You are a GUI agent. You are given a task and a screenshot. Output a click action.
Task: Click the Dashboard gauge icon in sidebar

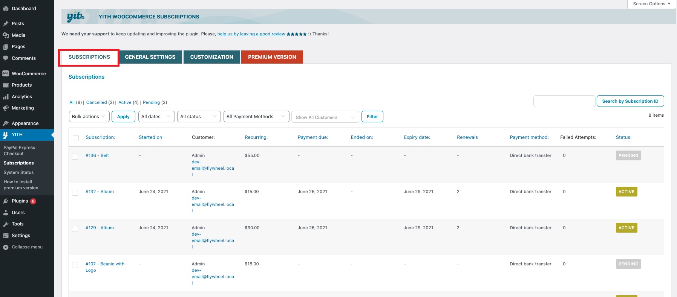point(6,9)
